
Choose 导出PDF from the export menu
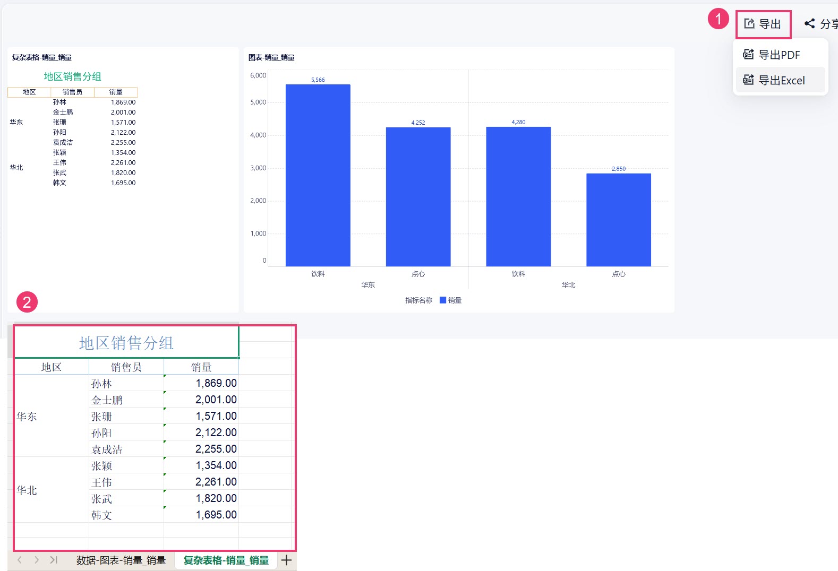tap(779, 55)
